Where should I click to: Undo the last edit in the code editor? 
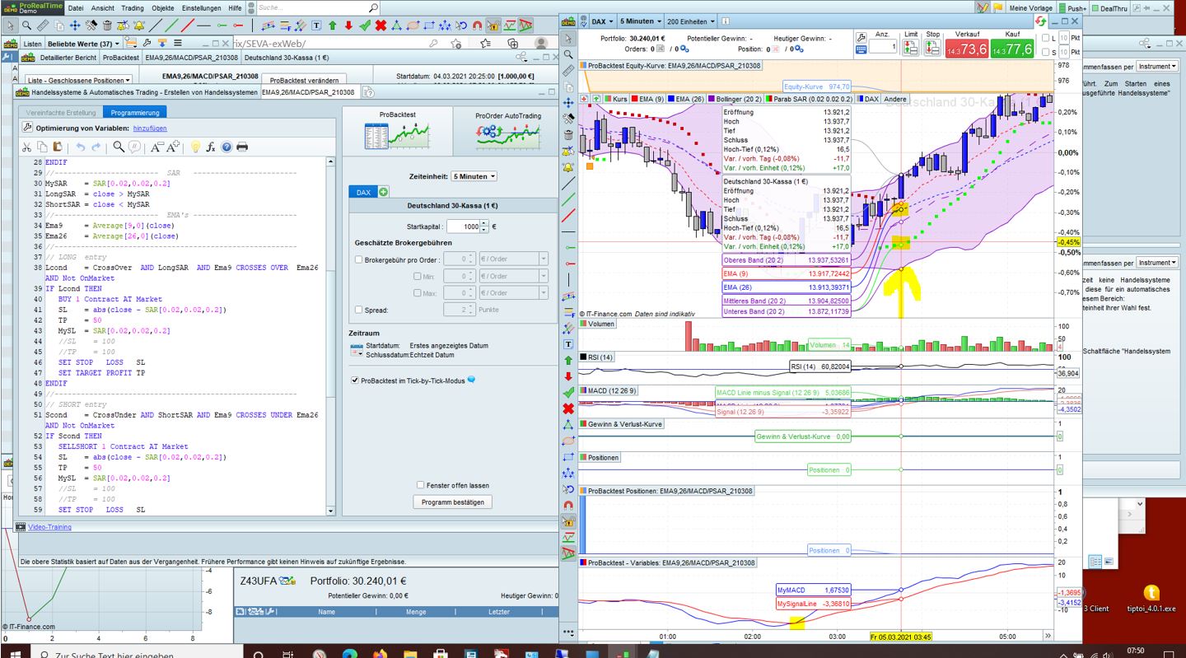(x=81, y=147)
